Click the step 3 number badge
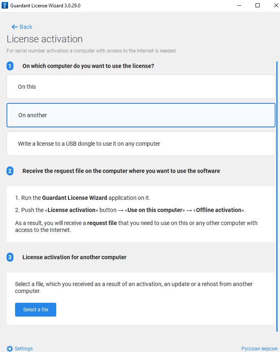This screenshot has height=352, width=280. (10, 257)
